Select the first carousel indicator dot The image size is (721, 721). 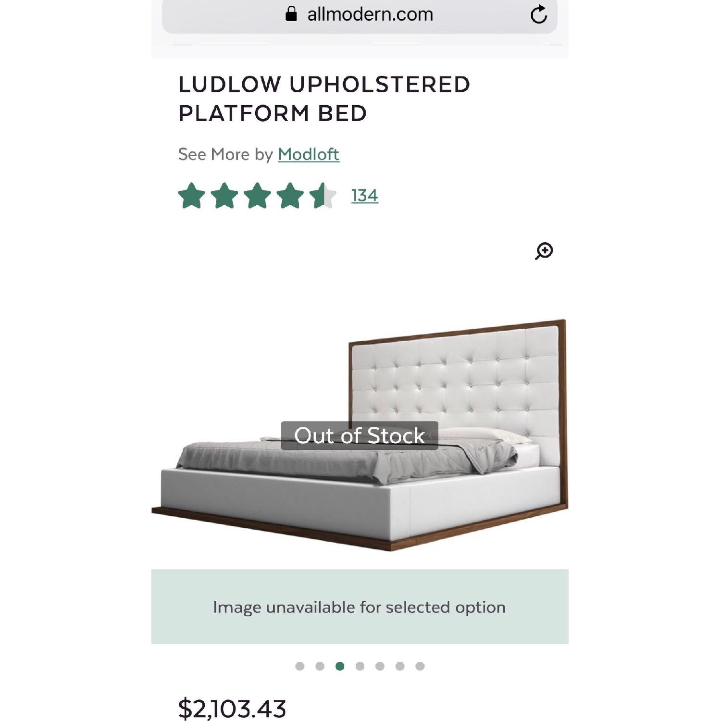coord(299,667)
